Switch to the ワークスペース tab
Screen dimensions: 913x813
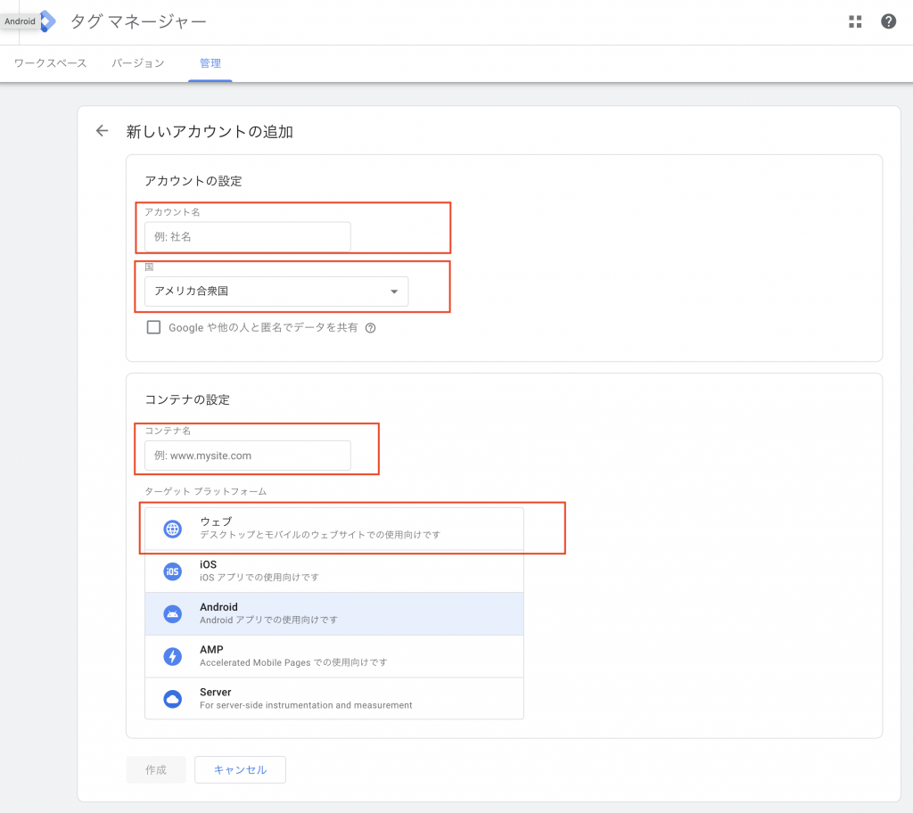(50, 63)
